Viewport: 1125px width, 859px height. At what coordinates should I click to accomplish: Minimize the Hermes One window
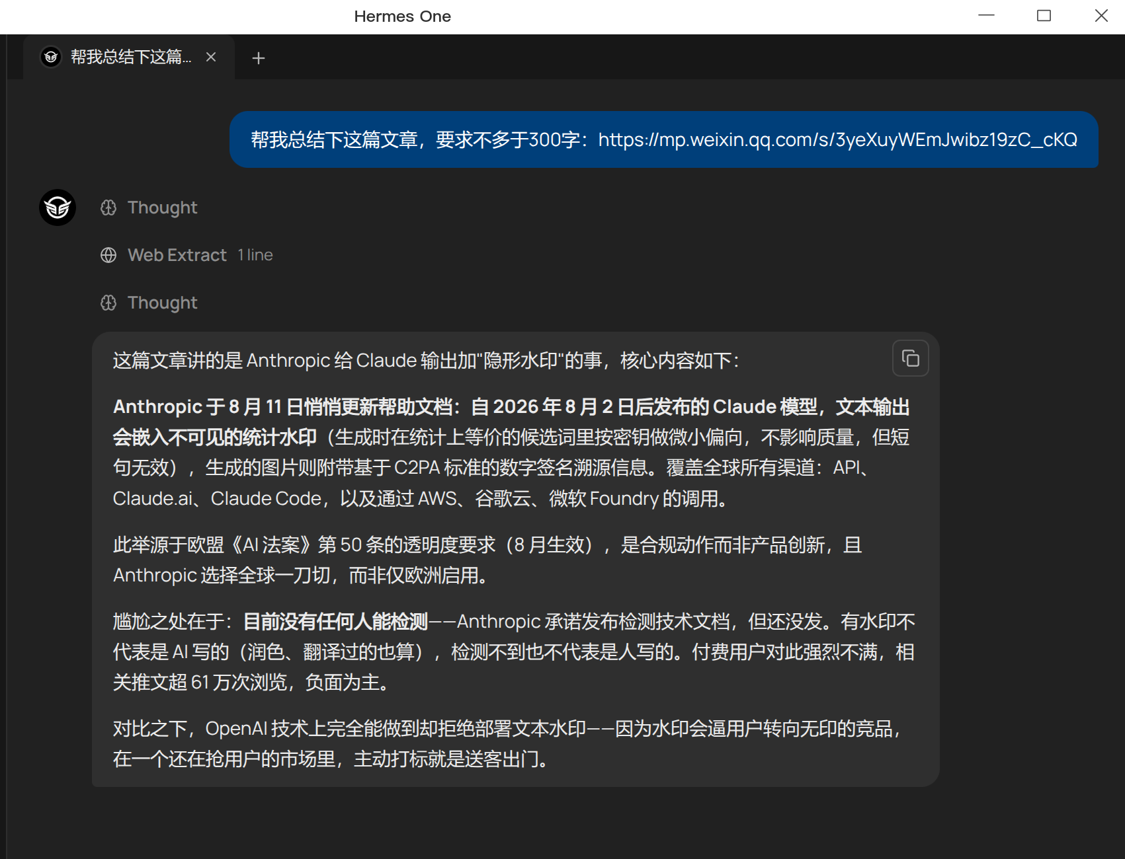[x=986, y=16]
